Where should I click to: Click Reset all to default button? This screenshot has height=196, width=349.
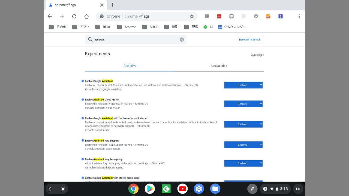tap(249, 39)
